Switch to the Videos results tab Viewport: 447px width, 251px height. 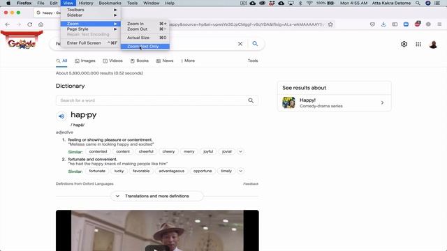coord(112,61)
